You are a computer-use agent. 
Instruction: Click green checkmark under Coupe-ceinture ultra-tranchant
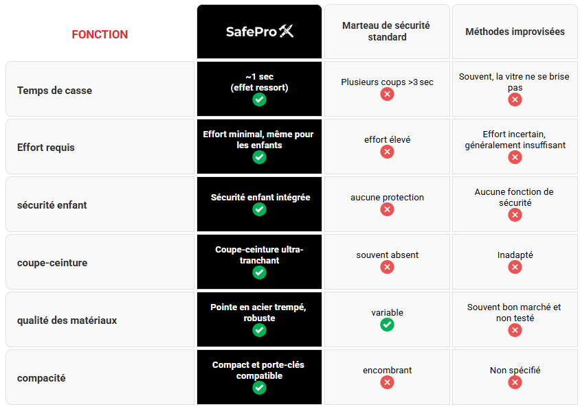point(259,272)
